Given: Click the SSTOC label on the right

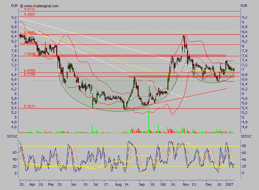Looking at the screenshot, I should coord(246,136).
